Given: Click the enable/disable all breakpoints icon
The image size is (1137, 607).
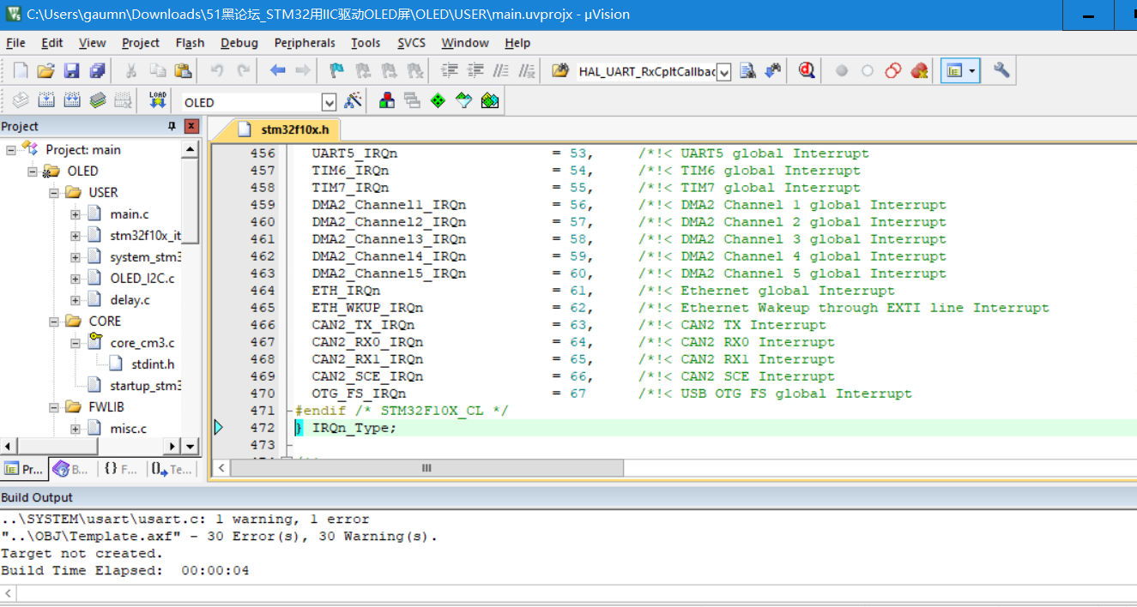Looking at the screenshot, I should click(x=893, y=70).
